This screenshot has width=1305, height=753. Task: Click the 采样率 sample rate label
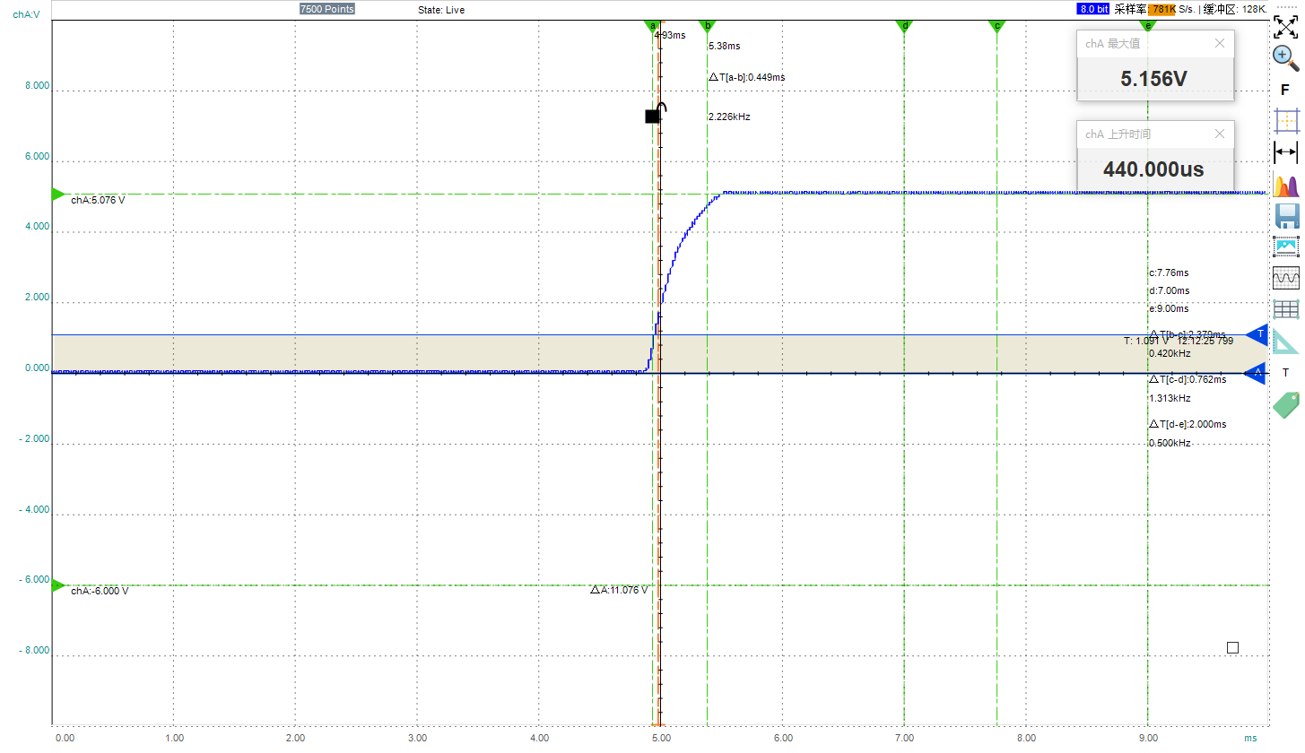point(1132,9)
